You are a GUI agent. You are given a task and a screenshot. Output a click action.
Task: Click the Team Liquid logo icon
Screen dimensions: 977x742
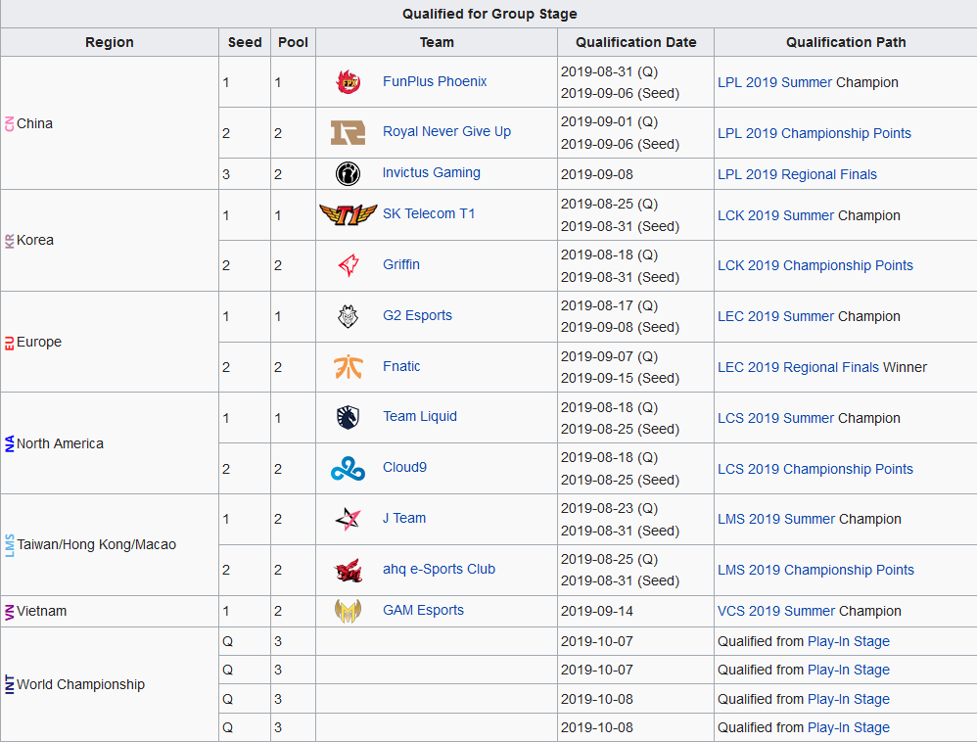[x=348, y=417]
